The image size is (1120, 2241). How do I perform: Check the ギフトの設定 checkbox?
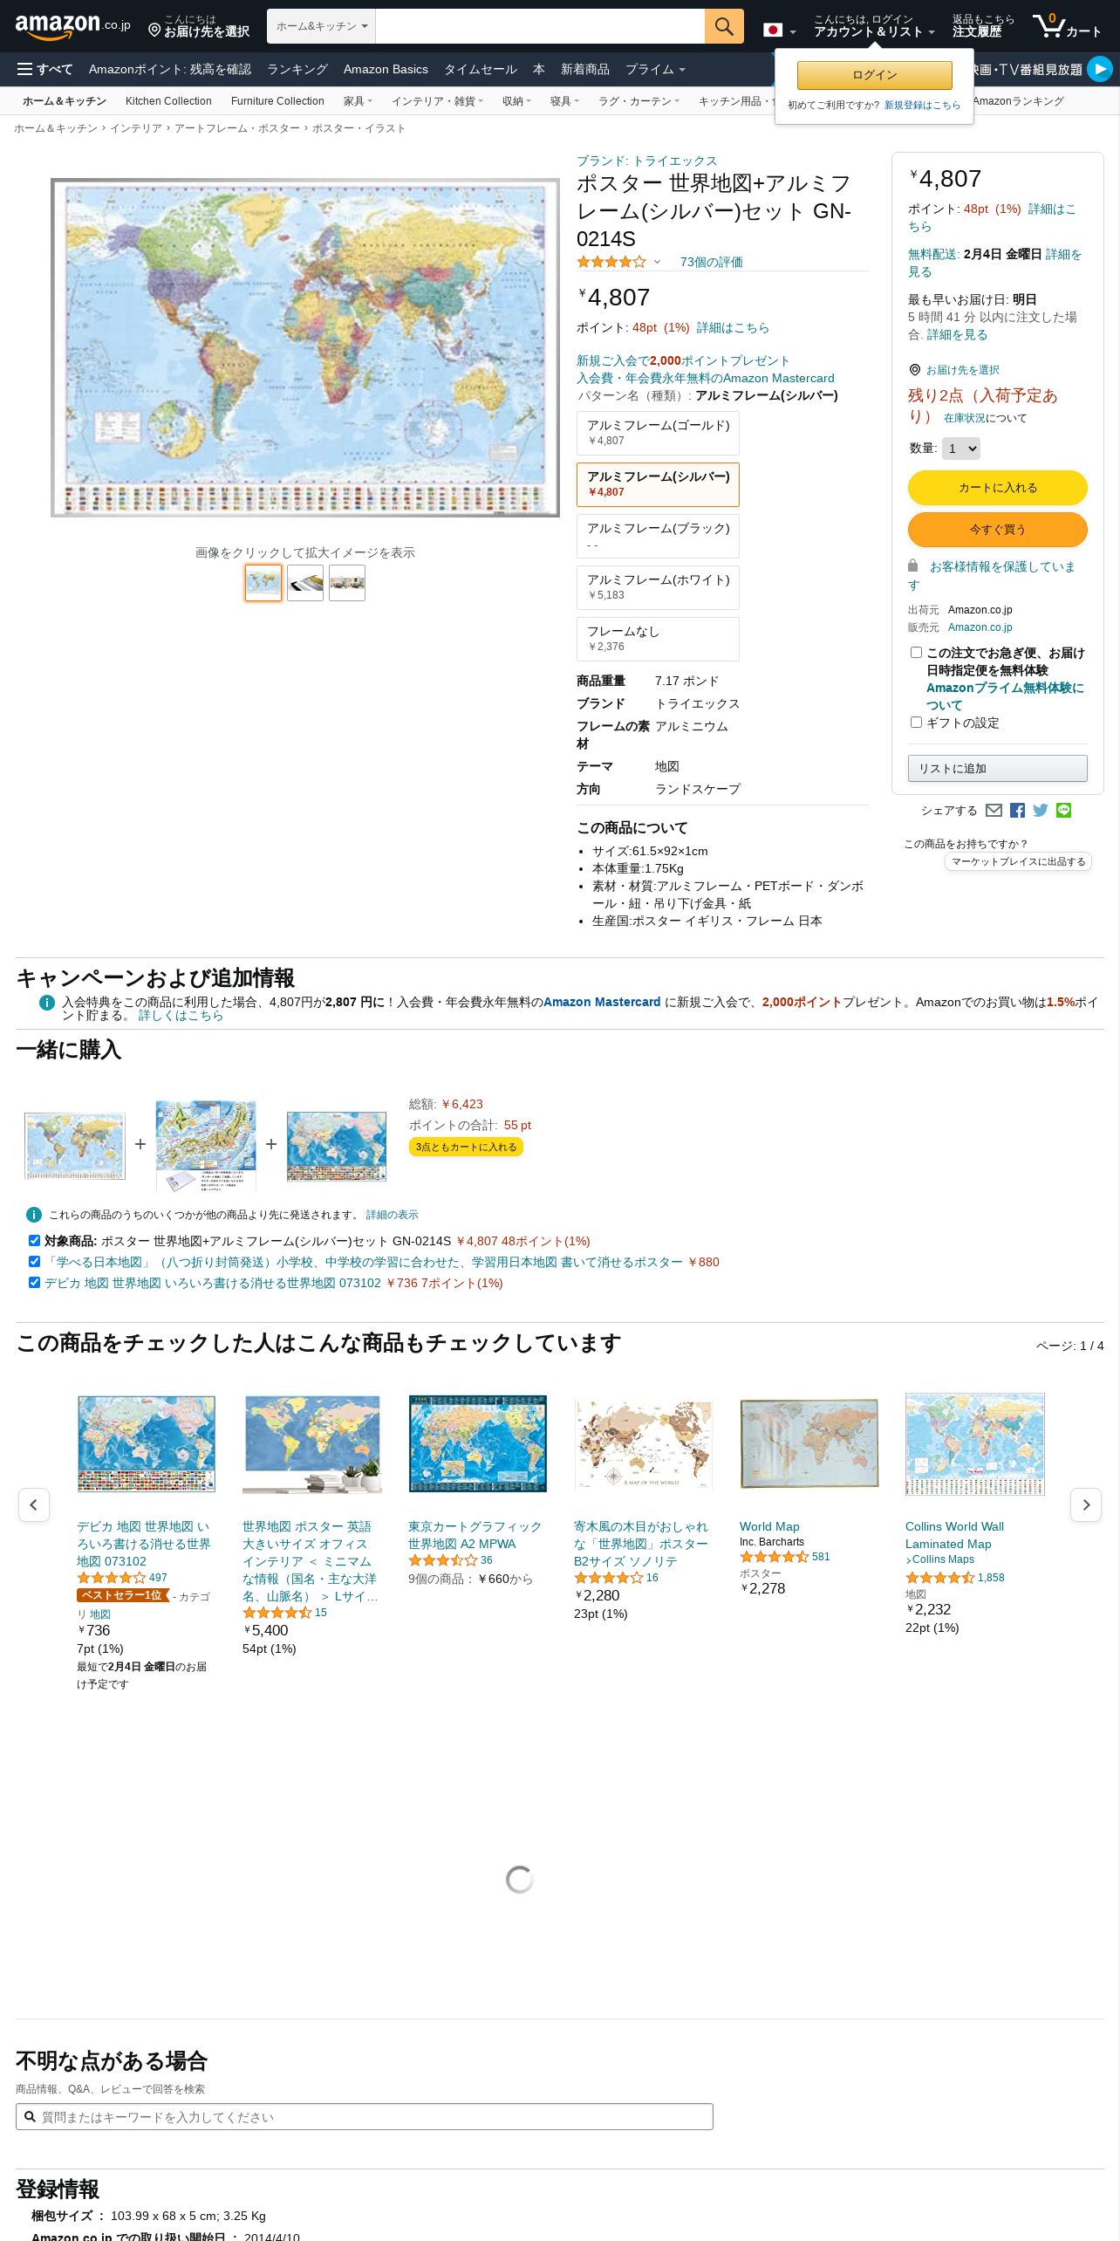[916, 722]
